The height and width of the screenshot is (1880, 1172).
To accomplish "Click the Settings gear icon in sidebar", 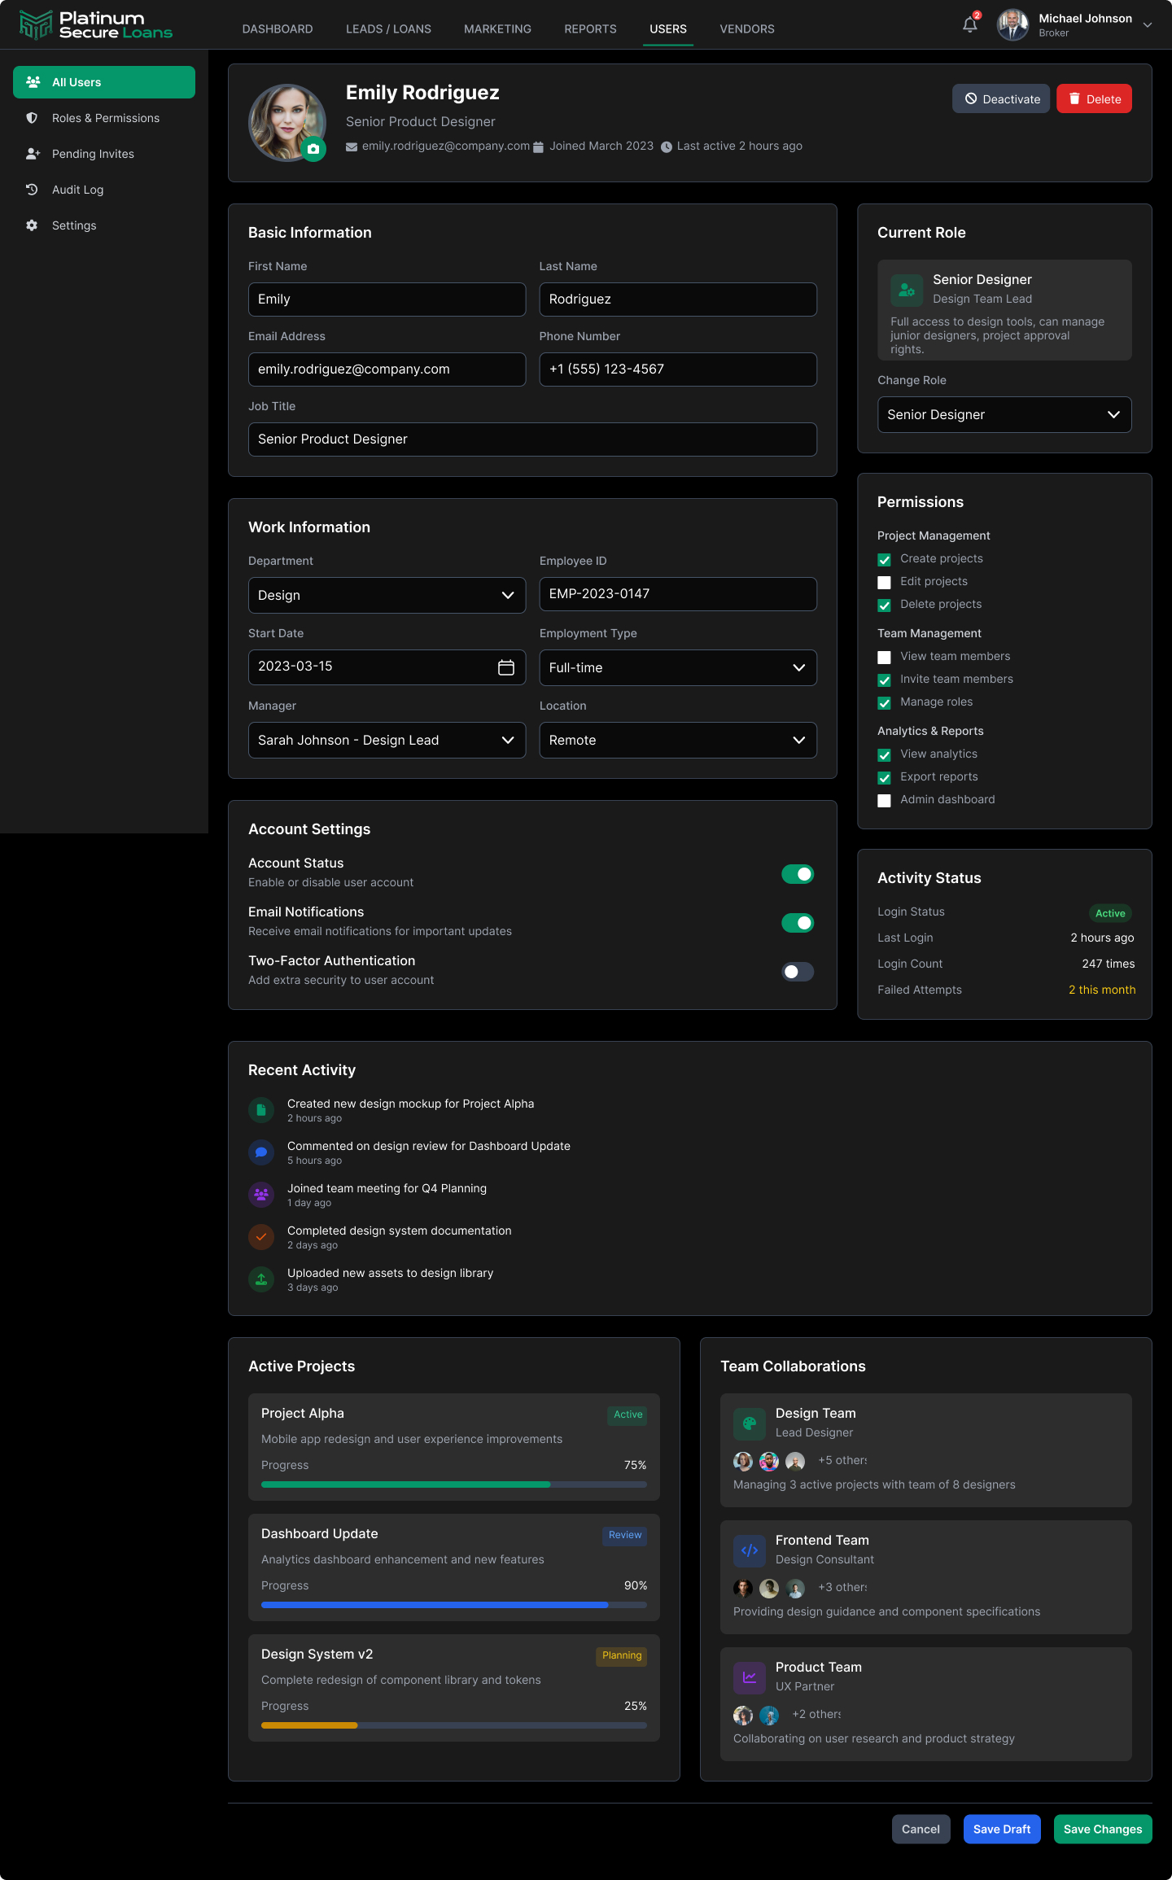I will 32,225.
